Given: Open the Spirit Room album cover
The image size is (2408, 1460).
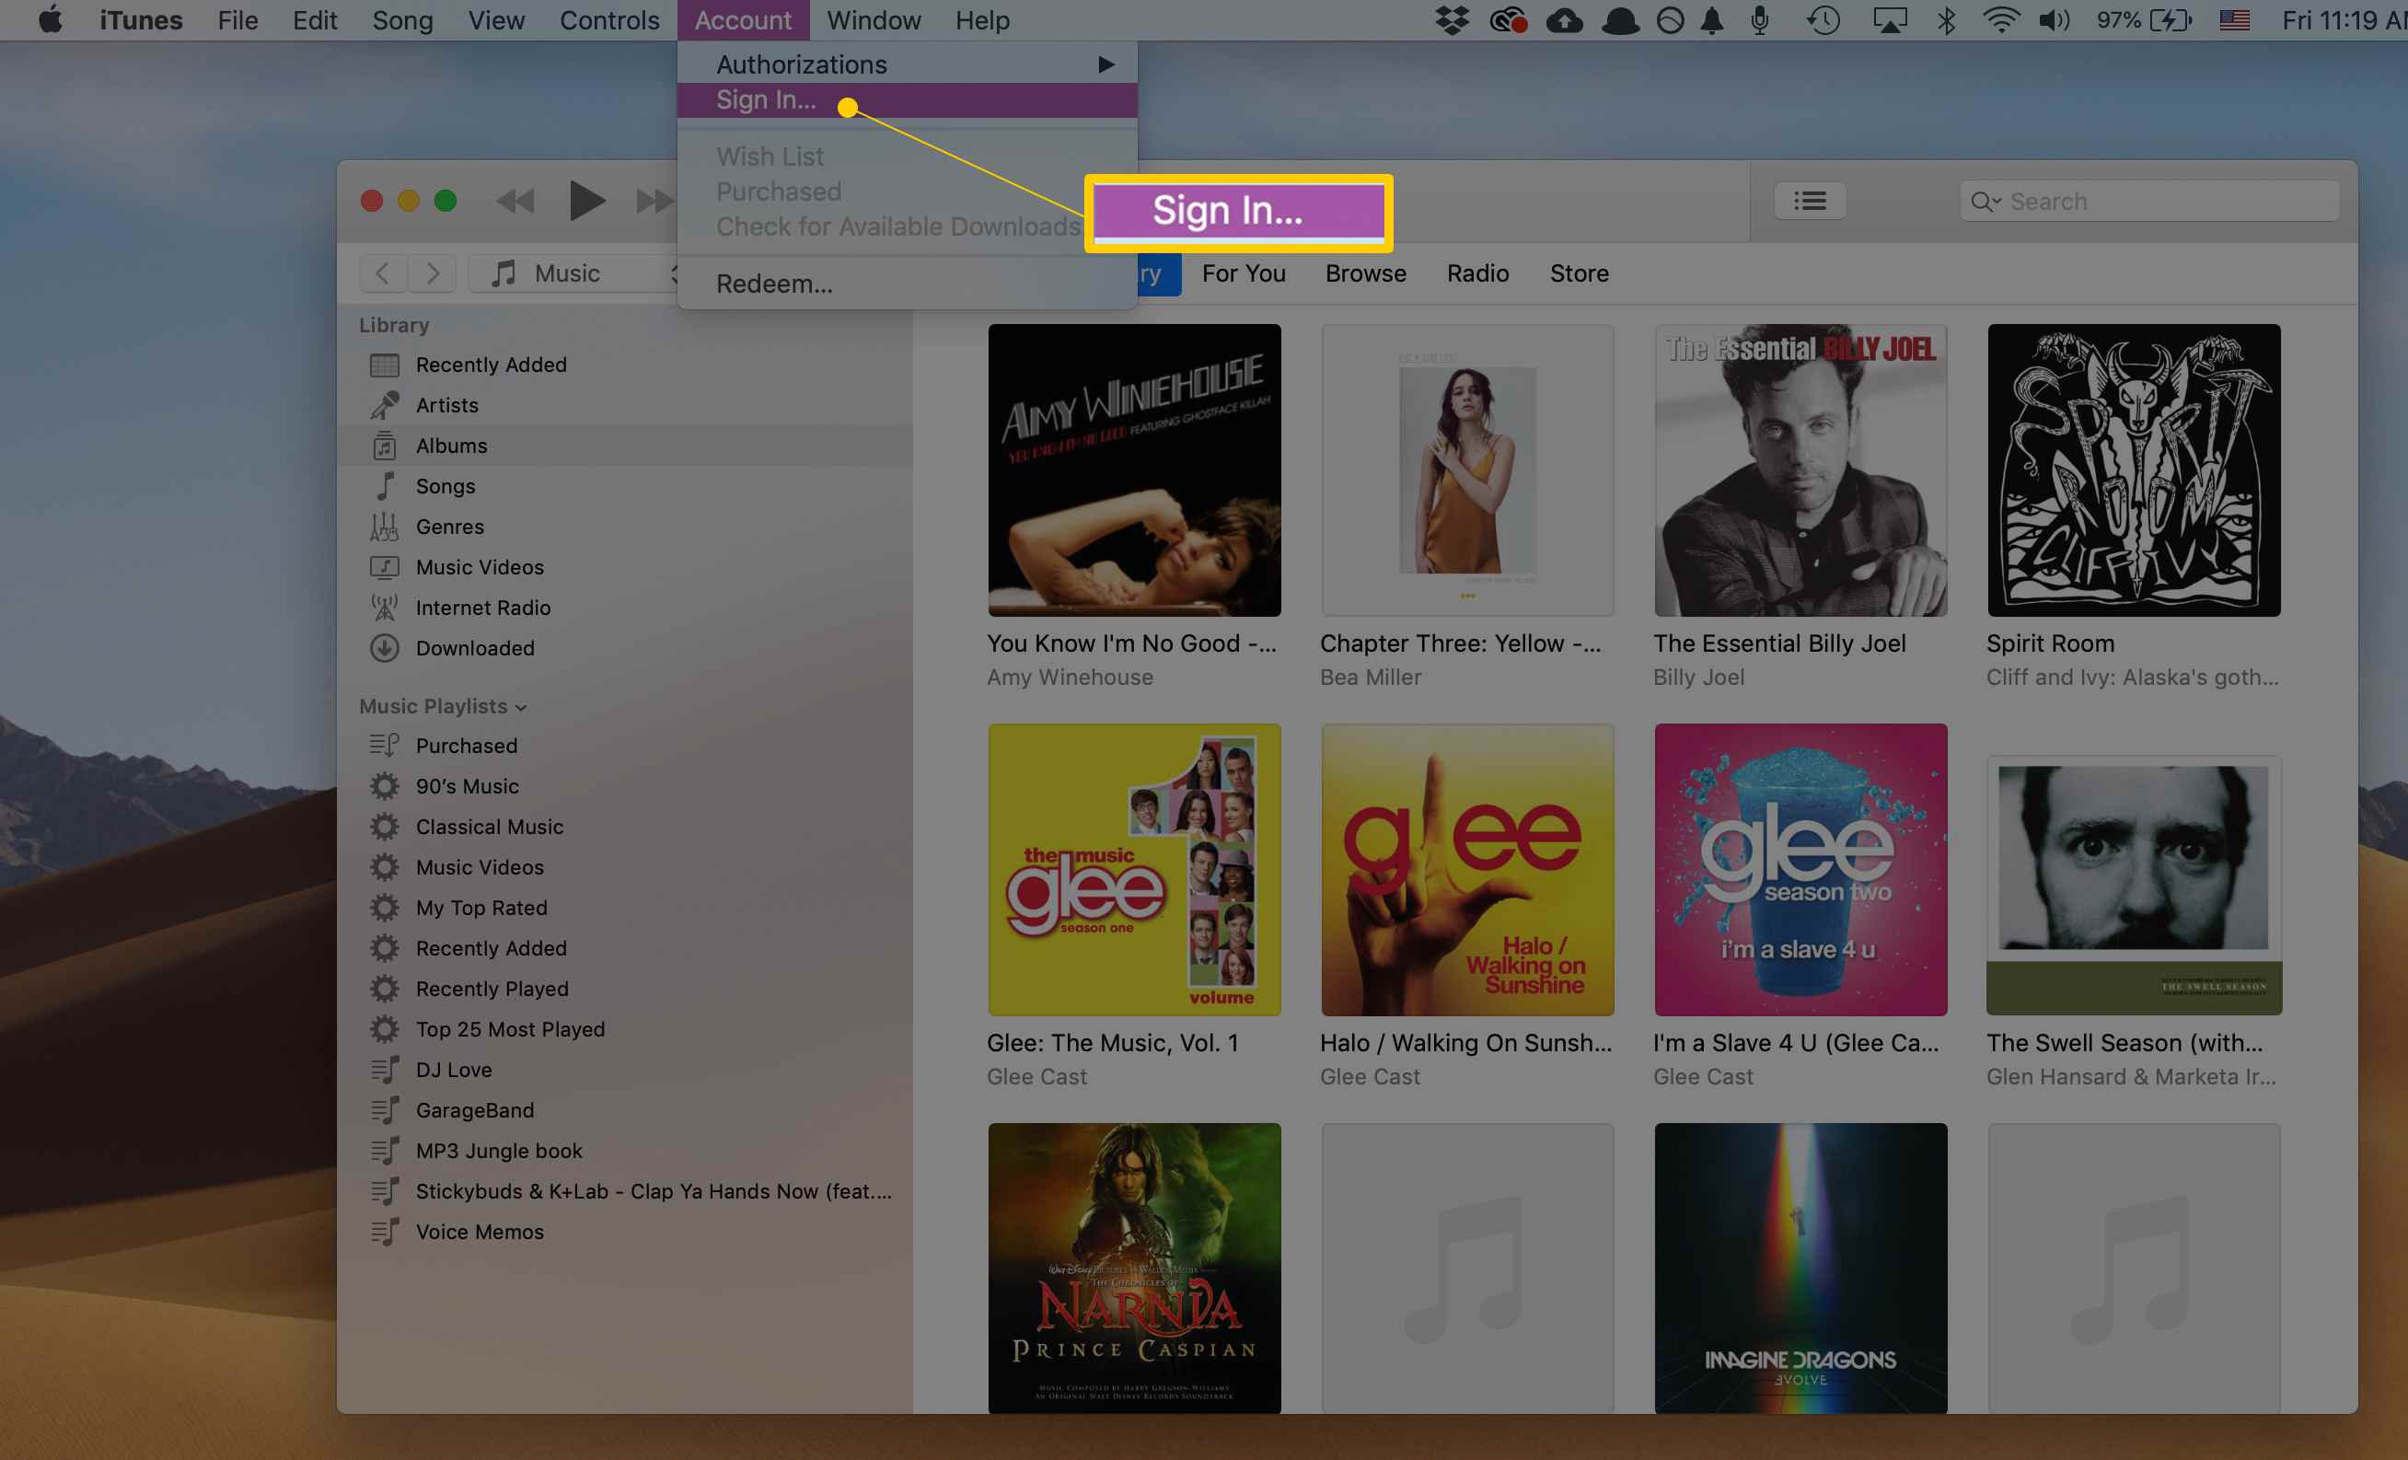Looking at the screenshot, I should 2134,470.
